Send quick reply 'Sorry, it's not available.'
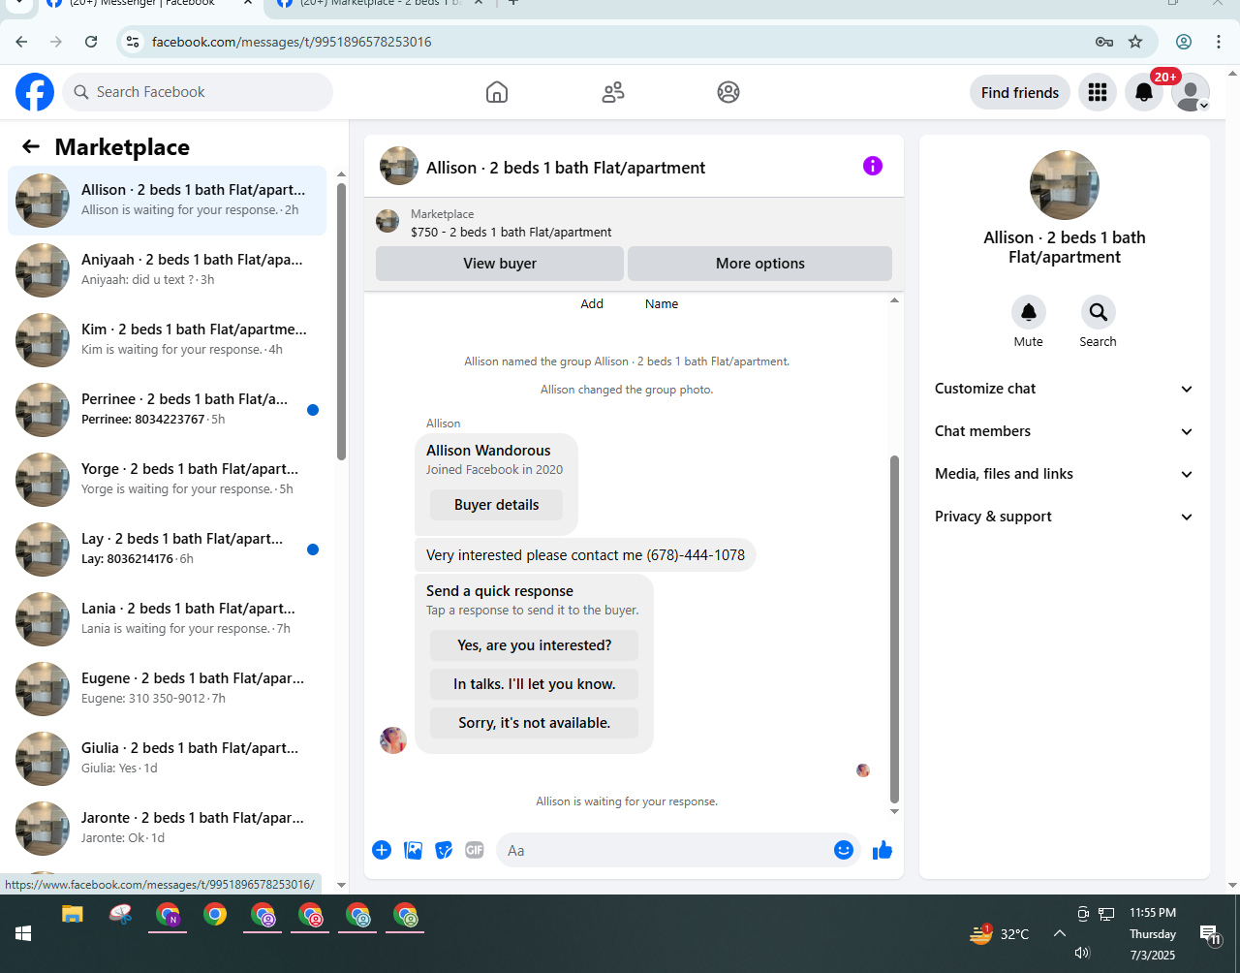1240x973 pixels. [x=535, y=723]
